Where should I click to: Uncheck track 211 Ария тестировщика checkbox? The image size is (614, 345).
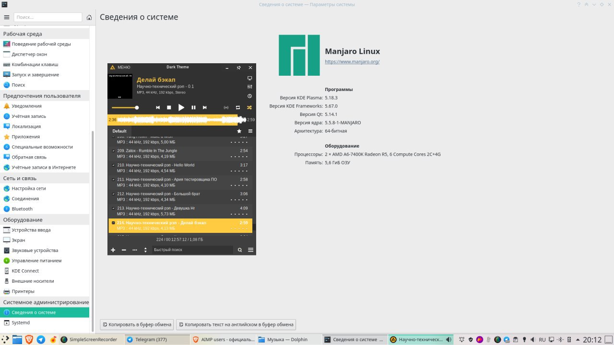(x=113, y=179)
